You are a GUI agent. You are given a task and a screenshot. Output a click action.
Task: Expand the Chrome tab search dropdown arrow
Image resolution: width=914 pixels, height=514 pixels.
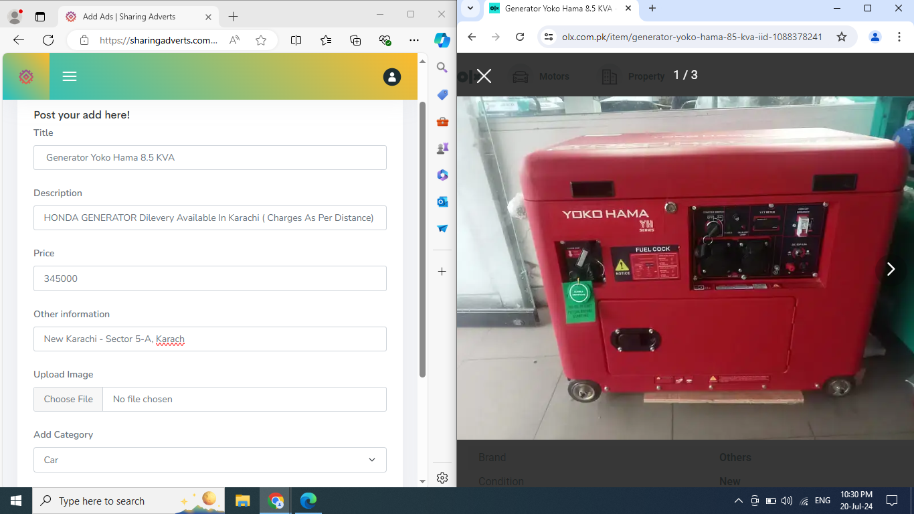tap(470, 8)
